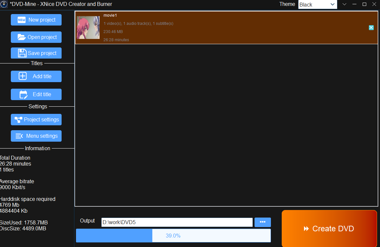This screenshot has height=247, width=380.
Task: Open Edit title from the sidebar
Action: [x=36, y=95]
